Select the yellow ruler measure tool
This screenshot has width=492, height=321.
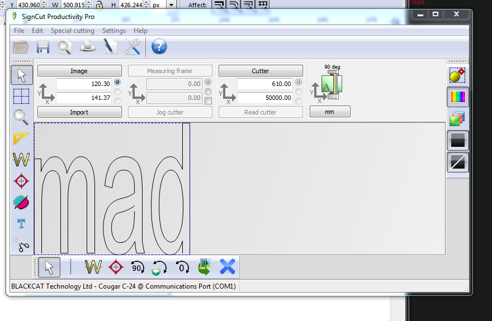point(21,138)
